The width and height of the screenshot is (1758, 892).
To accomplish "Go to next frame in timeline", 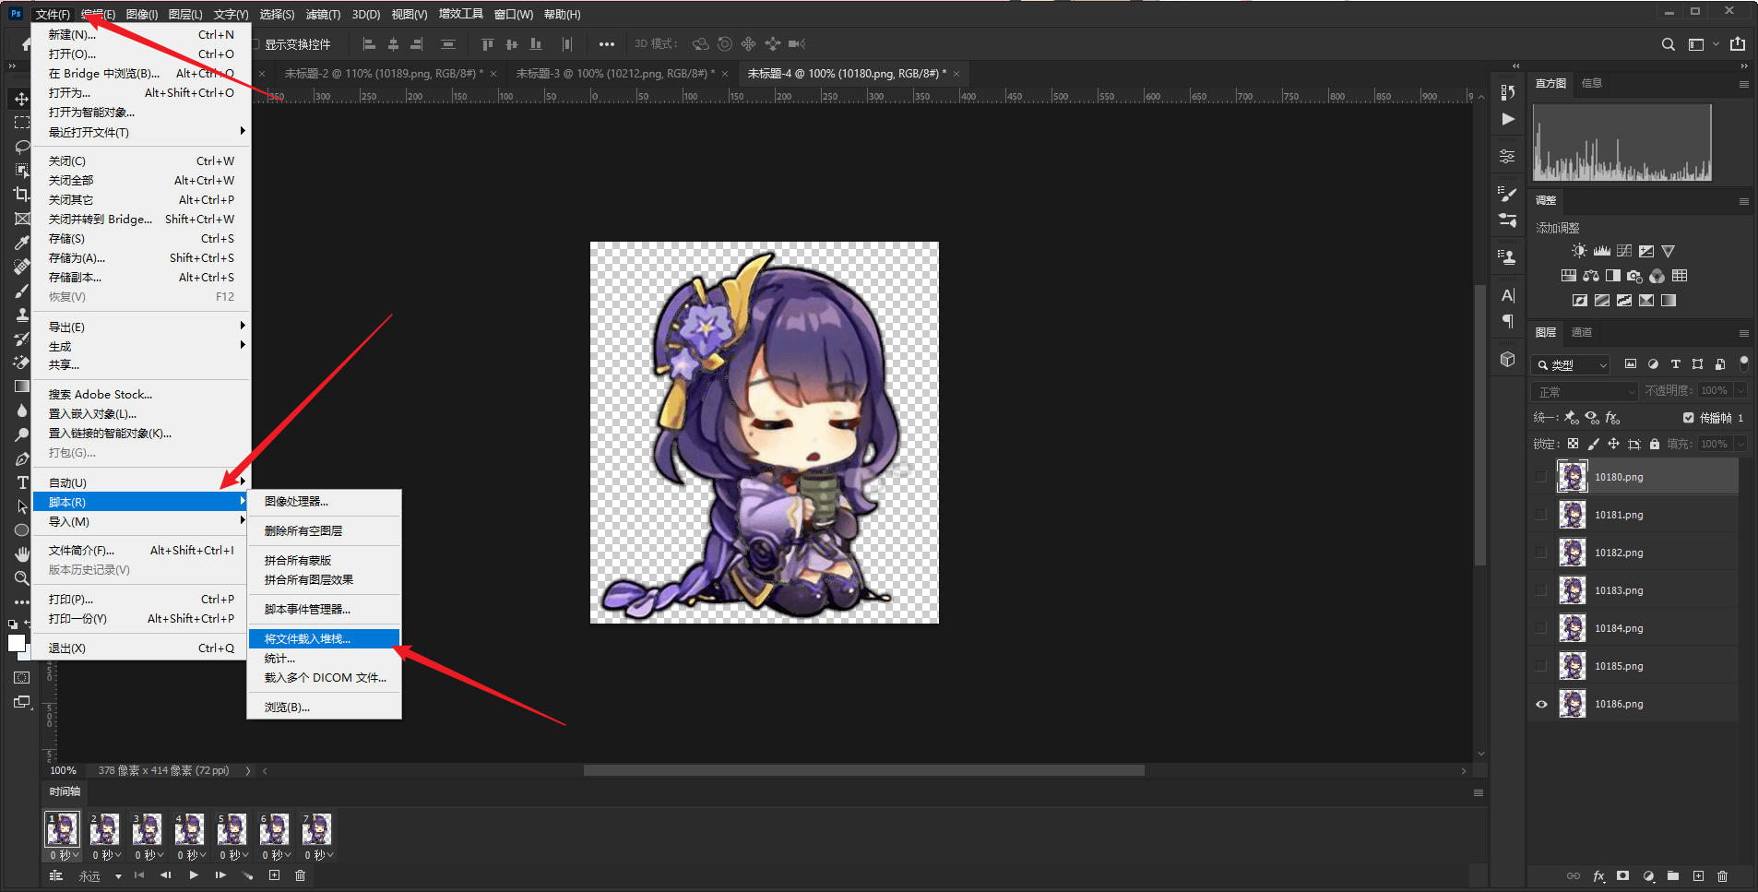I will 220,875.
